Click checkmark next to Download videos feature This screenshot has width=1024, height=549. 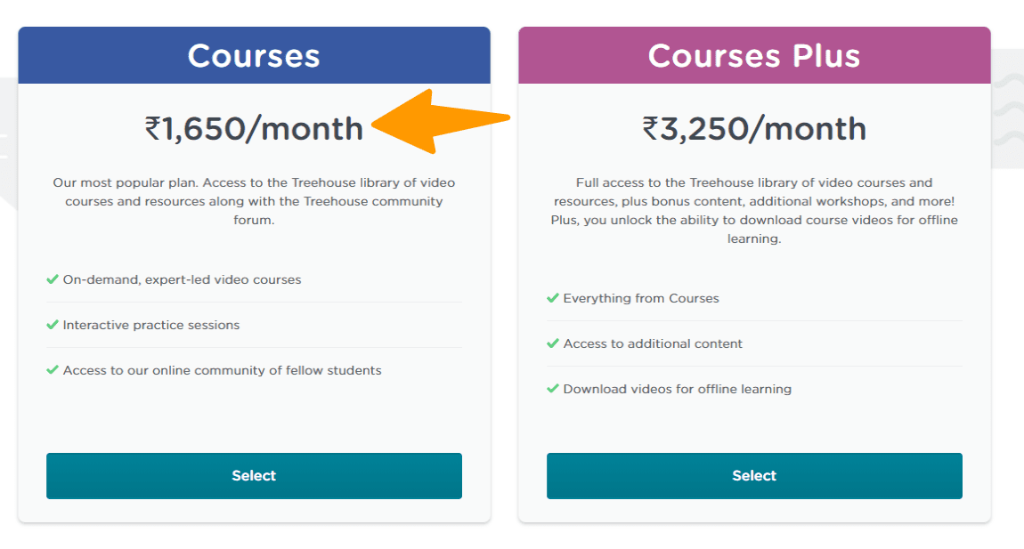[553, 389]
